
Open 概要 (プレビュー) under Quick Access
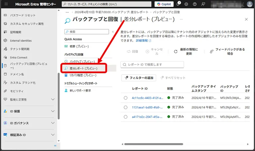point(79,46)
